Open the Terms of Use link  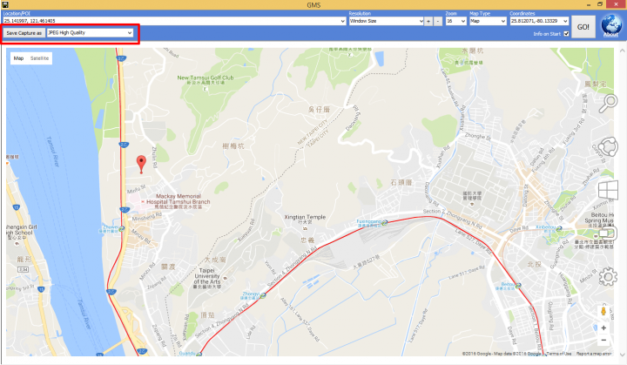pos(559,354)
